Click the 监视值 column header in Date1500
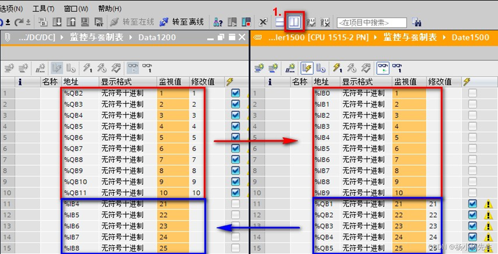 (409, 82)
